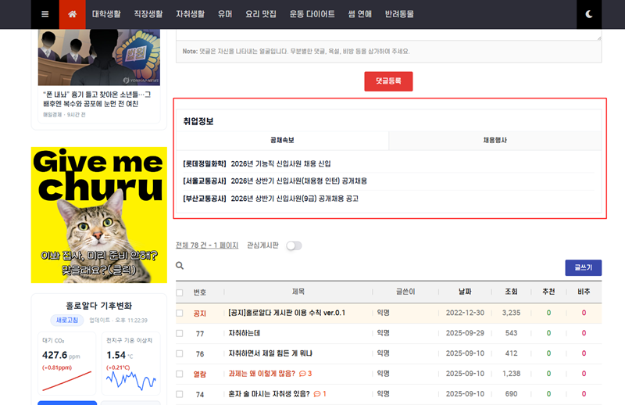Image resolution: width=625 pixels, height=405 pixels.
Task: Select the 공채속보 tab
Action: [x=282, y=140]
